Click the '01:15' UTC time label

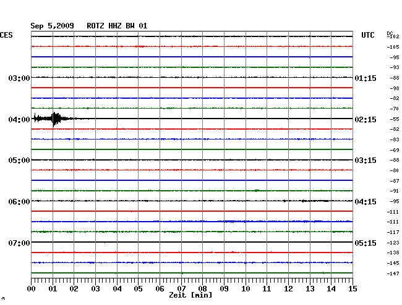click(x=366, y=78)
